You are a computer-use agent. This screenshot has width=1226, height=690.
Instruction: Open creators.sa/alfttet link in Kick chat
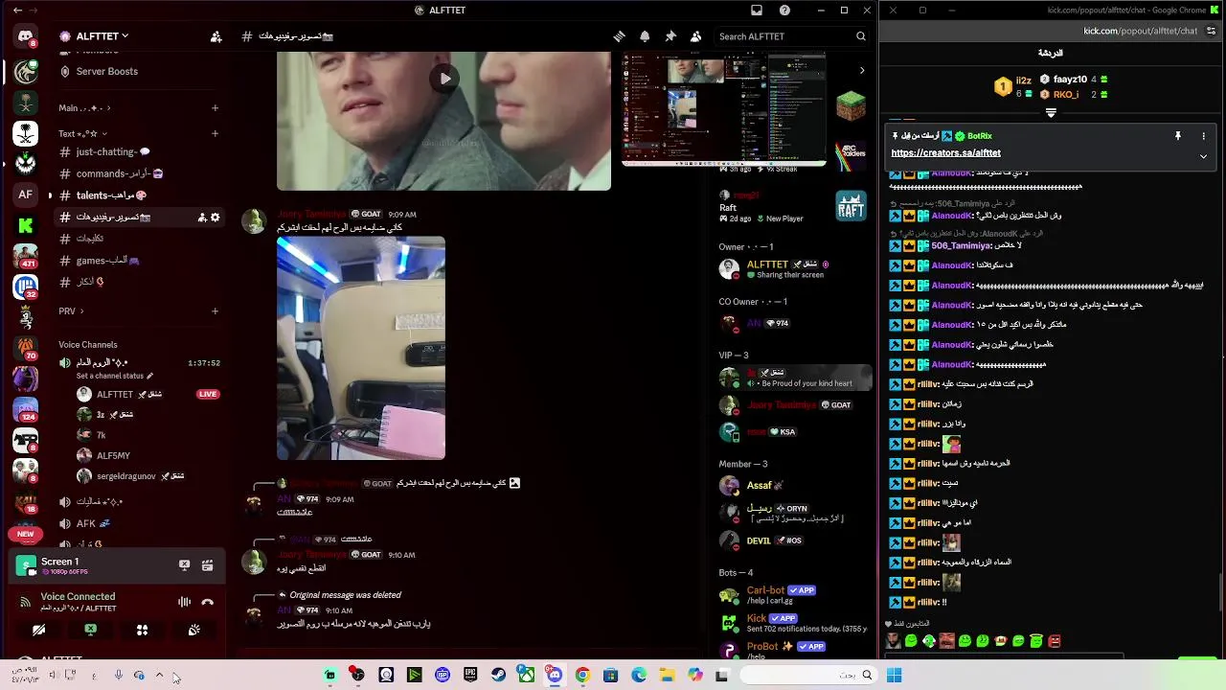pos(945,153)
